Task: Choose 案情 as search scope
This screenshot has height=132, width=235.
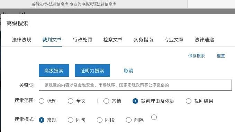Action: 106,101
